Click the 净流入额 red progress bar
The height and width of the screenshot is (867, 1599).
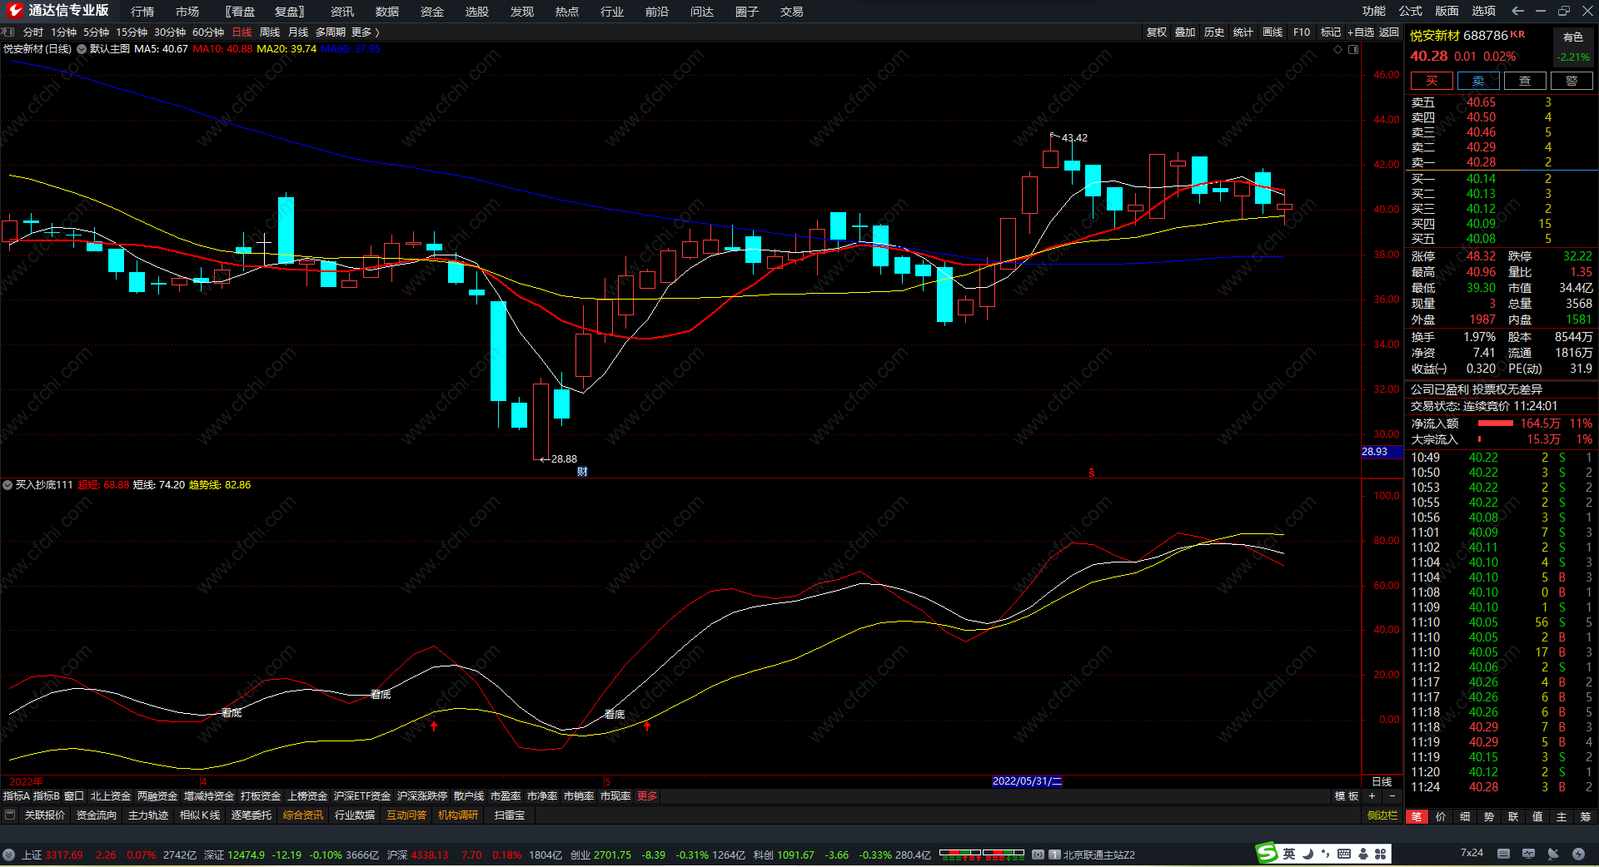pyautogui.click(x=1496, y=424)
